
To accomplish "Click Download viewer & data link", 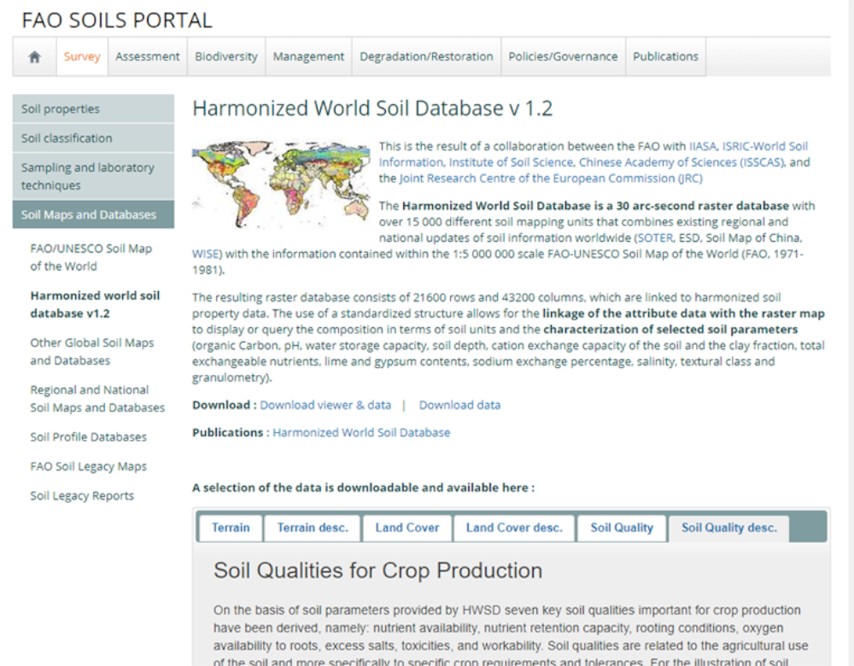I will [x=325, y=405].
